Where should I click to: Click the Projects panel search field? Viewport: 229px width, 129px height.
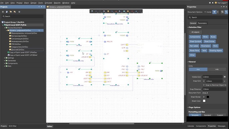click(23, 16)
